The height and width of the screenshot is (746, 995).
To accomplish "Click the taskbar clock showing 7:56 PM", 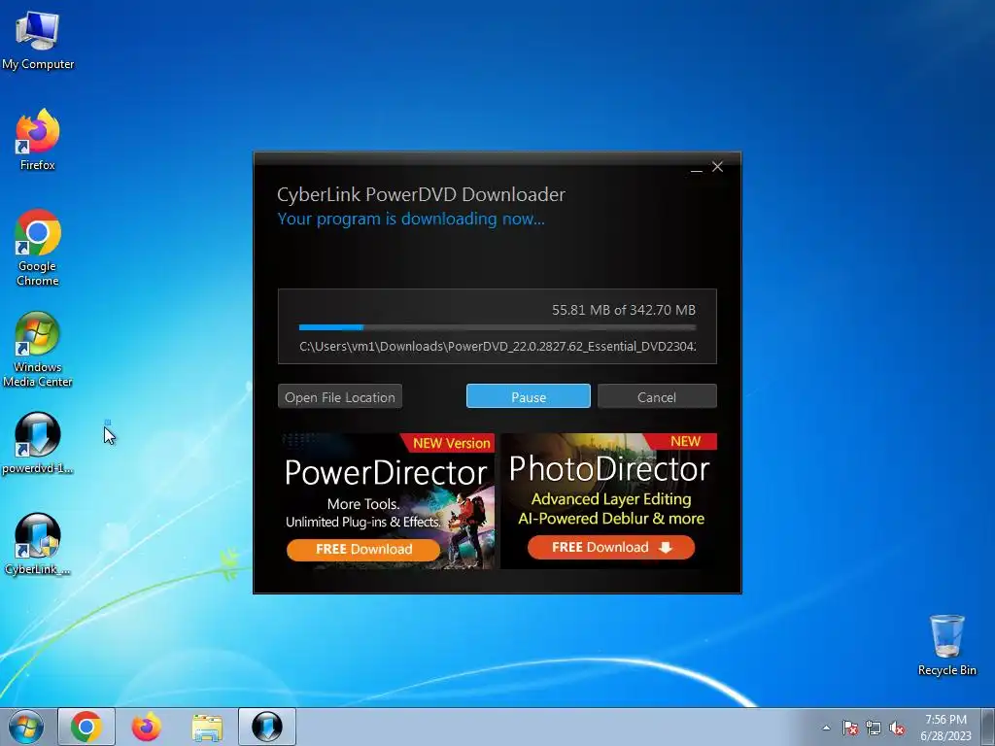I will pos(945,728).
